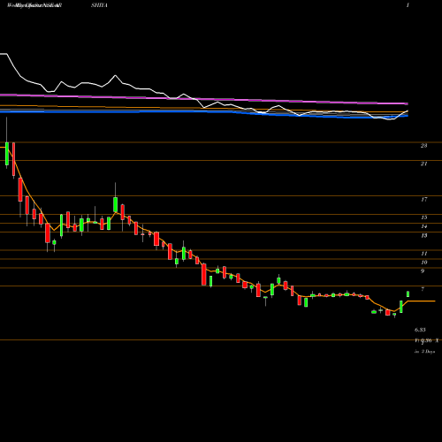This screenshot has width=442, height=442.
Task: Click the last green candlestick on the chart
Action: pyautogui.click(x=408, y=294)
